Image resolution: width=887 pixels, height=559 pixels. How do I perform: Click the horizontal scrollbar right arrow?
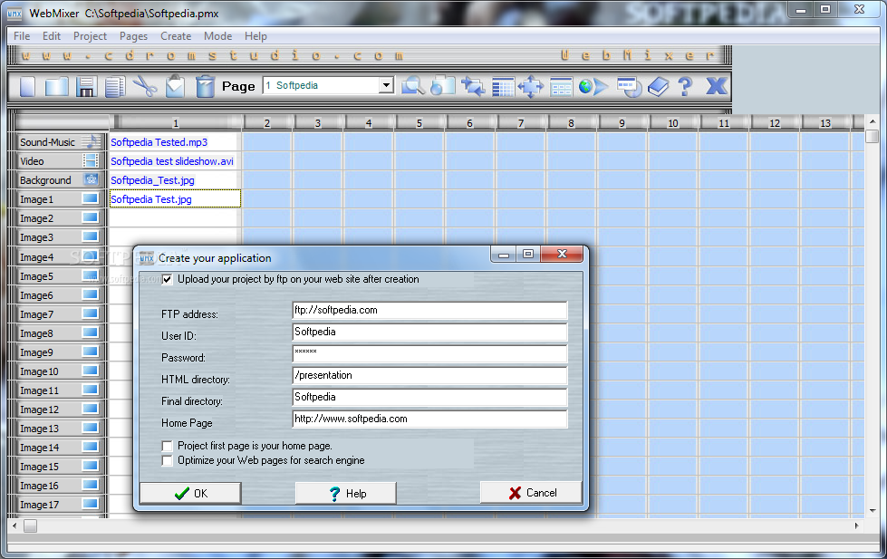point(856,525)
